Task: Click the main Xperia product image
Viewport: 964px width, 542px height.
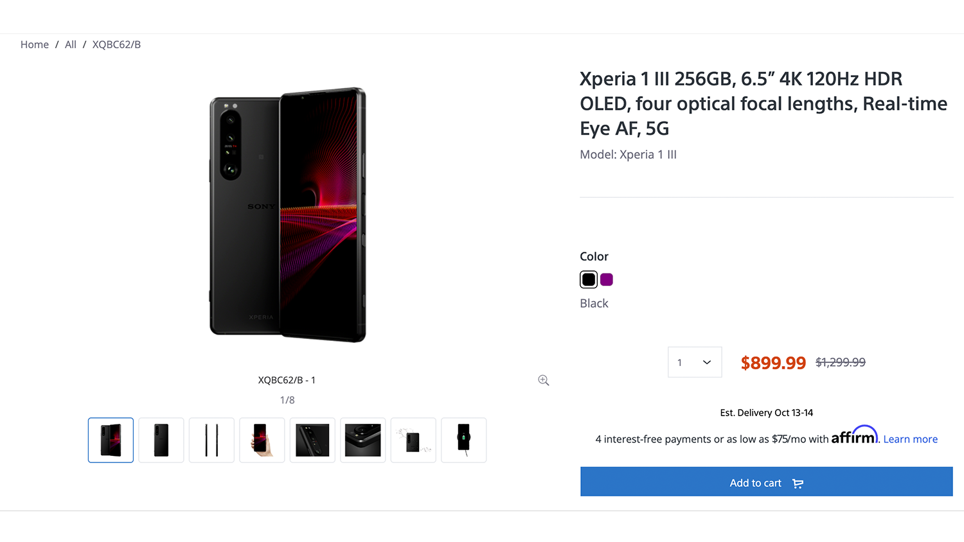Action: click(287, 214)
